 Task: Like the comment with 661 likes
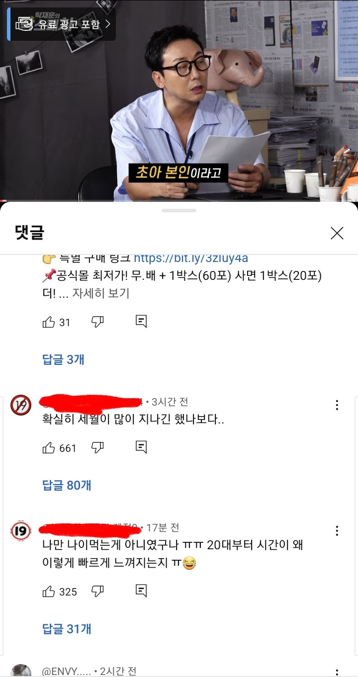tap(49, 447)
